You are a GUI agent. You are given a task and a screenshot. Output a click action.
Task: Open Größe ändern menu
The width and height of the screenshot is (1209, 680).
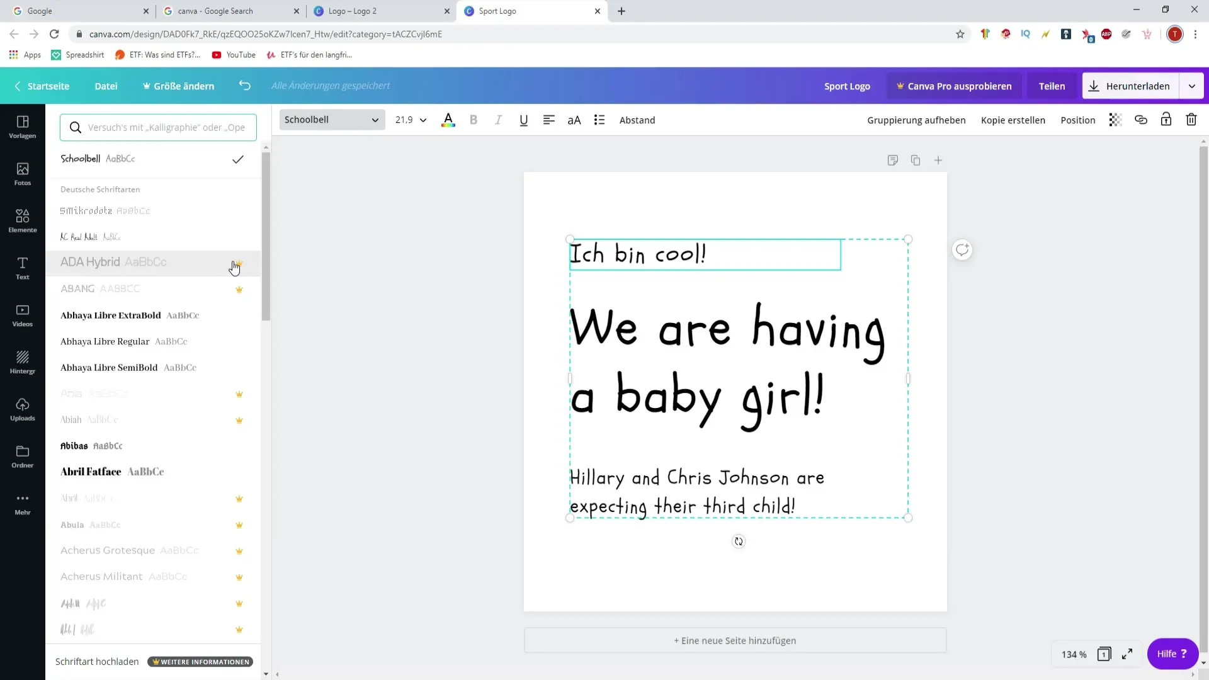pyautogui.click(x=179, y=86)
